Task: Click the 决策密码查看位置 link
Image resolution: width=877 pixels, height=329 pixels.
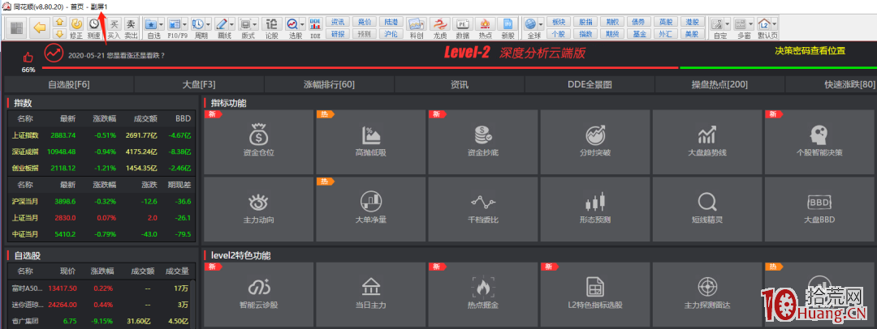Action: click(x=810, y=51)
